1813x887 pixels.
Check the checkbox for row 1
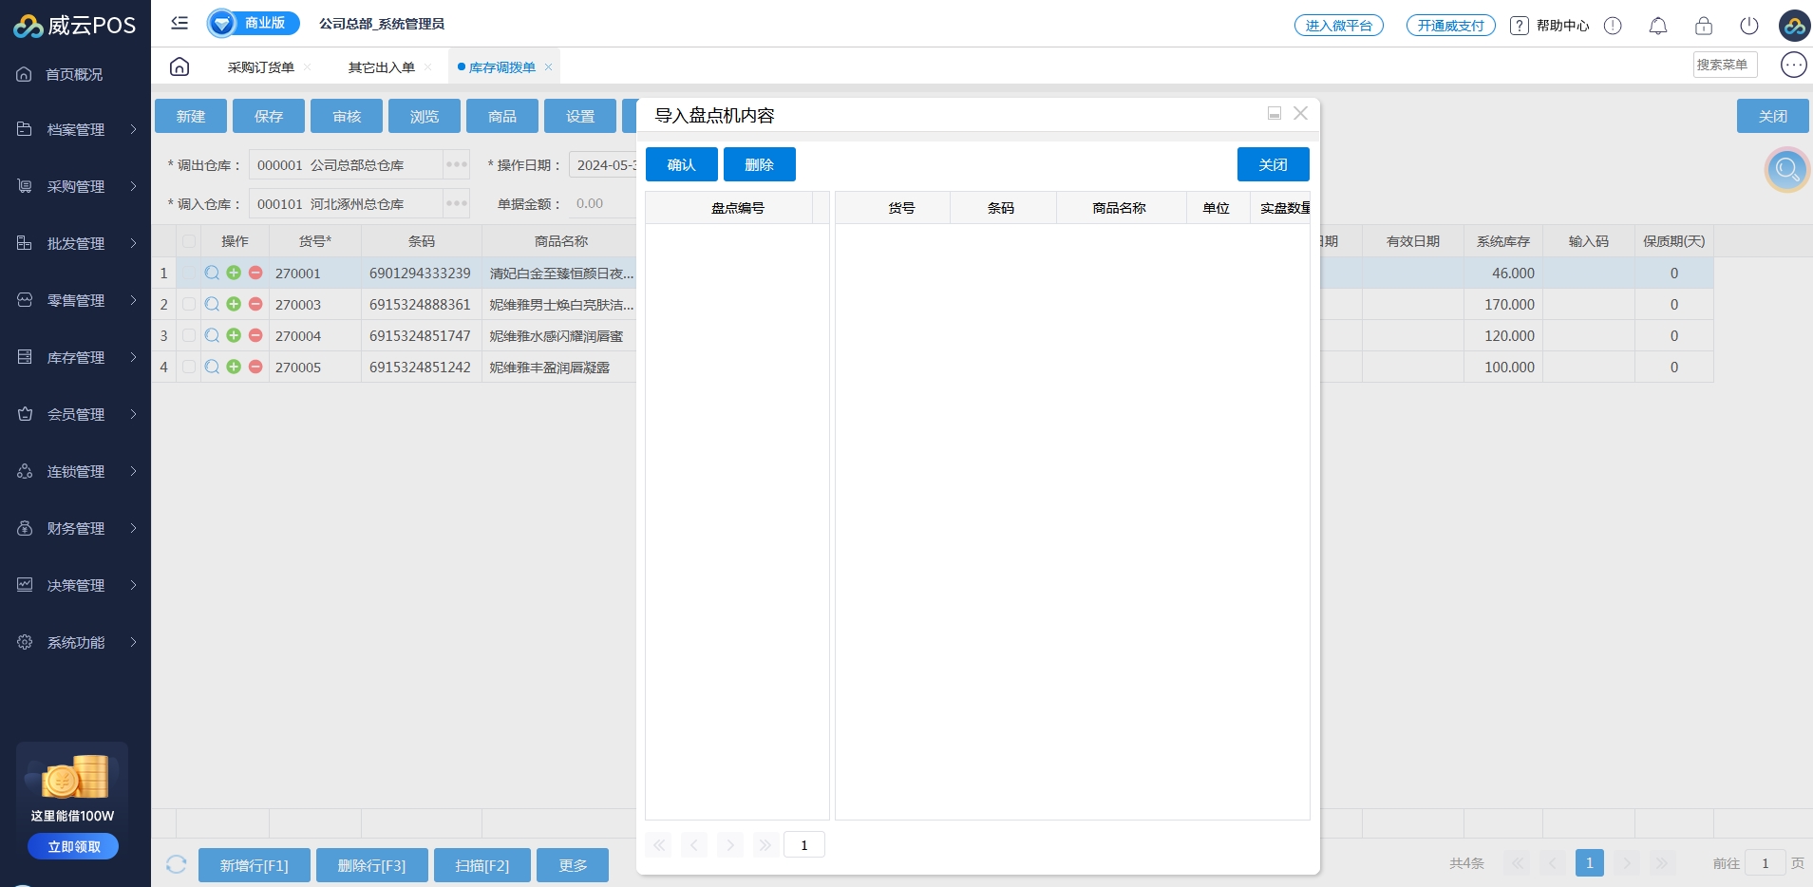[189, 273]
